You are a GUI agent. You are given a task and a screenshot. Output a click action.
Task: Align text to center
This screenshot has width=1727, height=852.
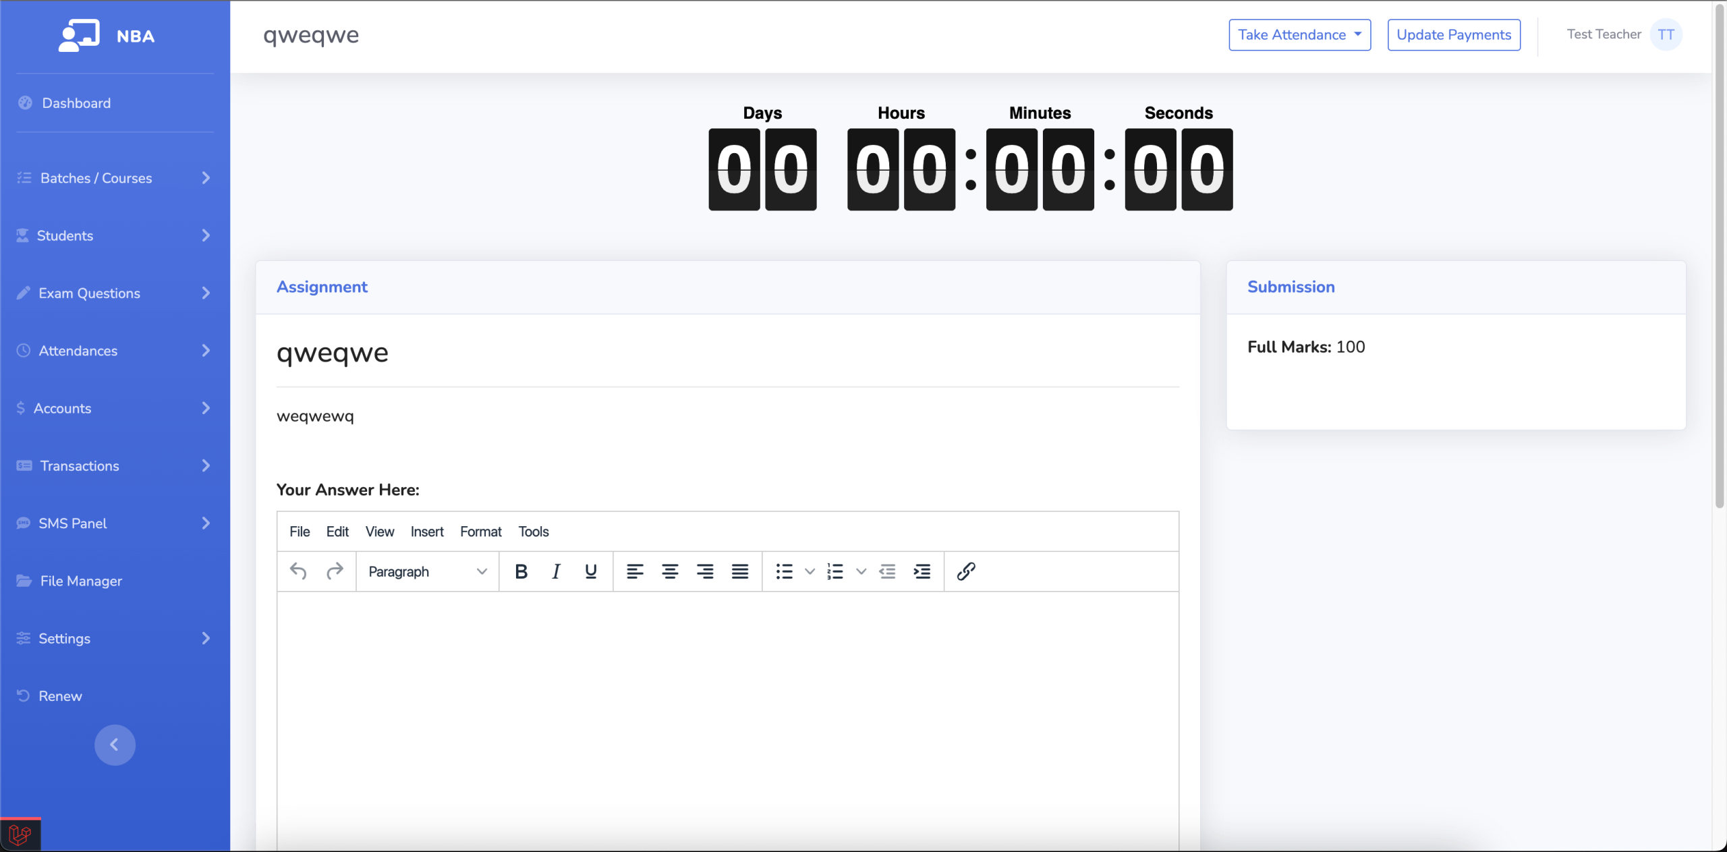click(x=670, y=571)
